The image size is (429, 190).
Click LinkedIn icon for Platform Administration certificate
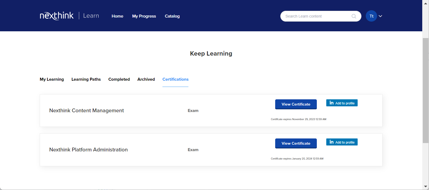[x=331, y=142]
